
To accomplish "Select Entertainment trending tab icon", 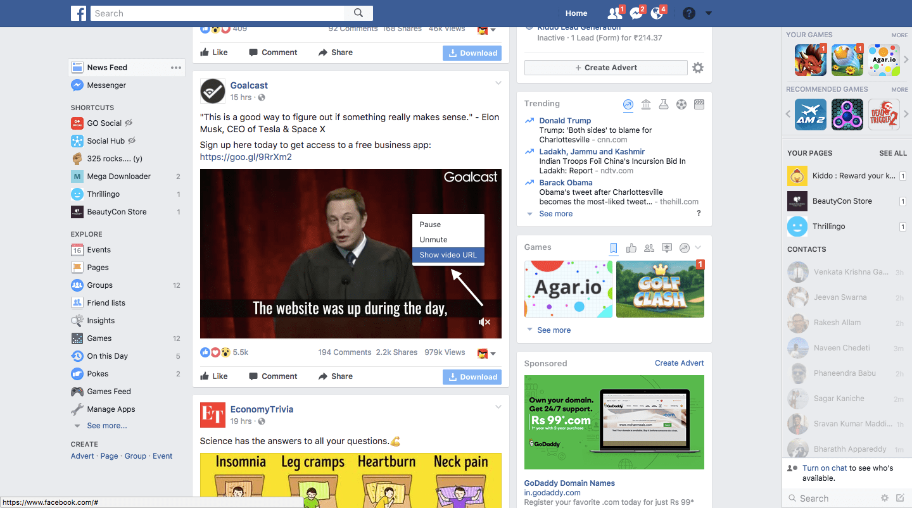I will [x=699, y=104].
